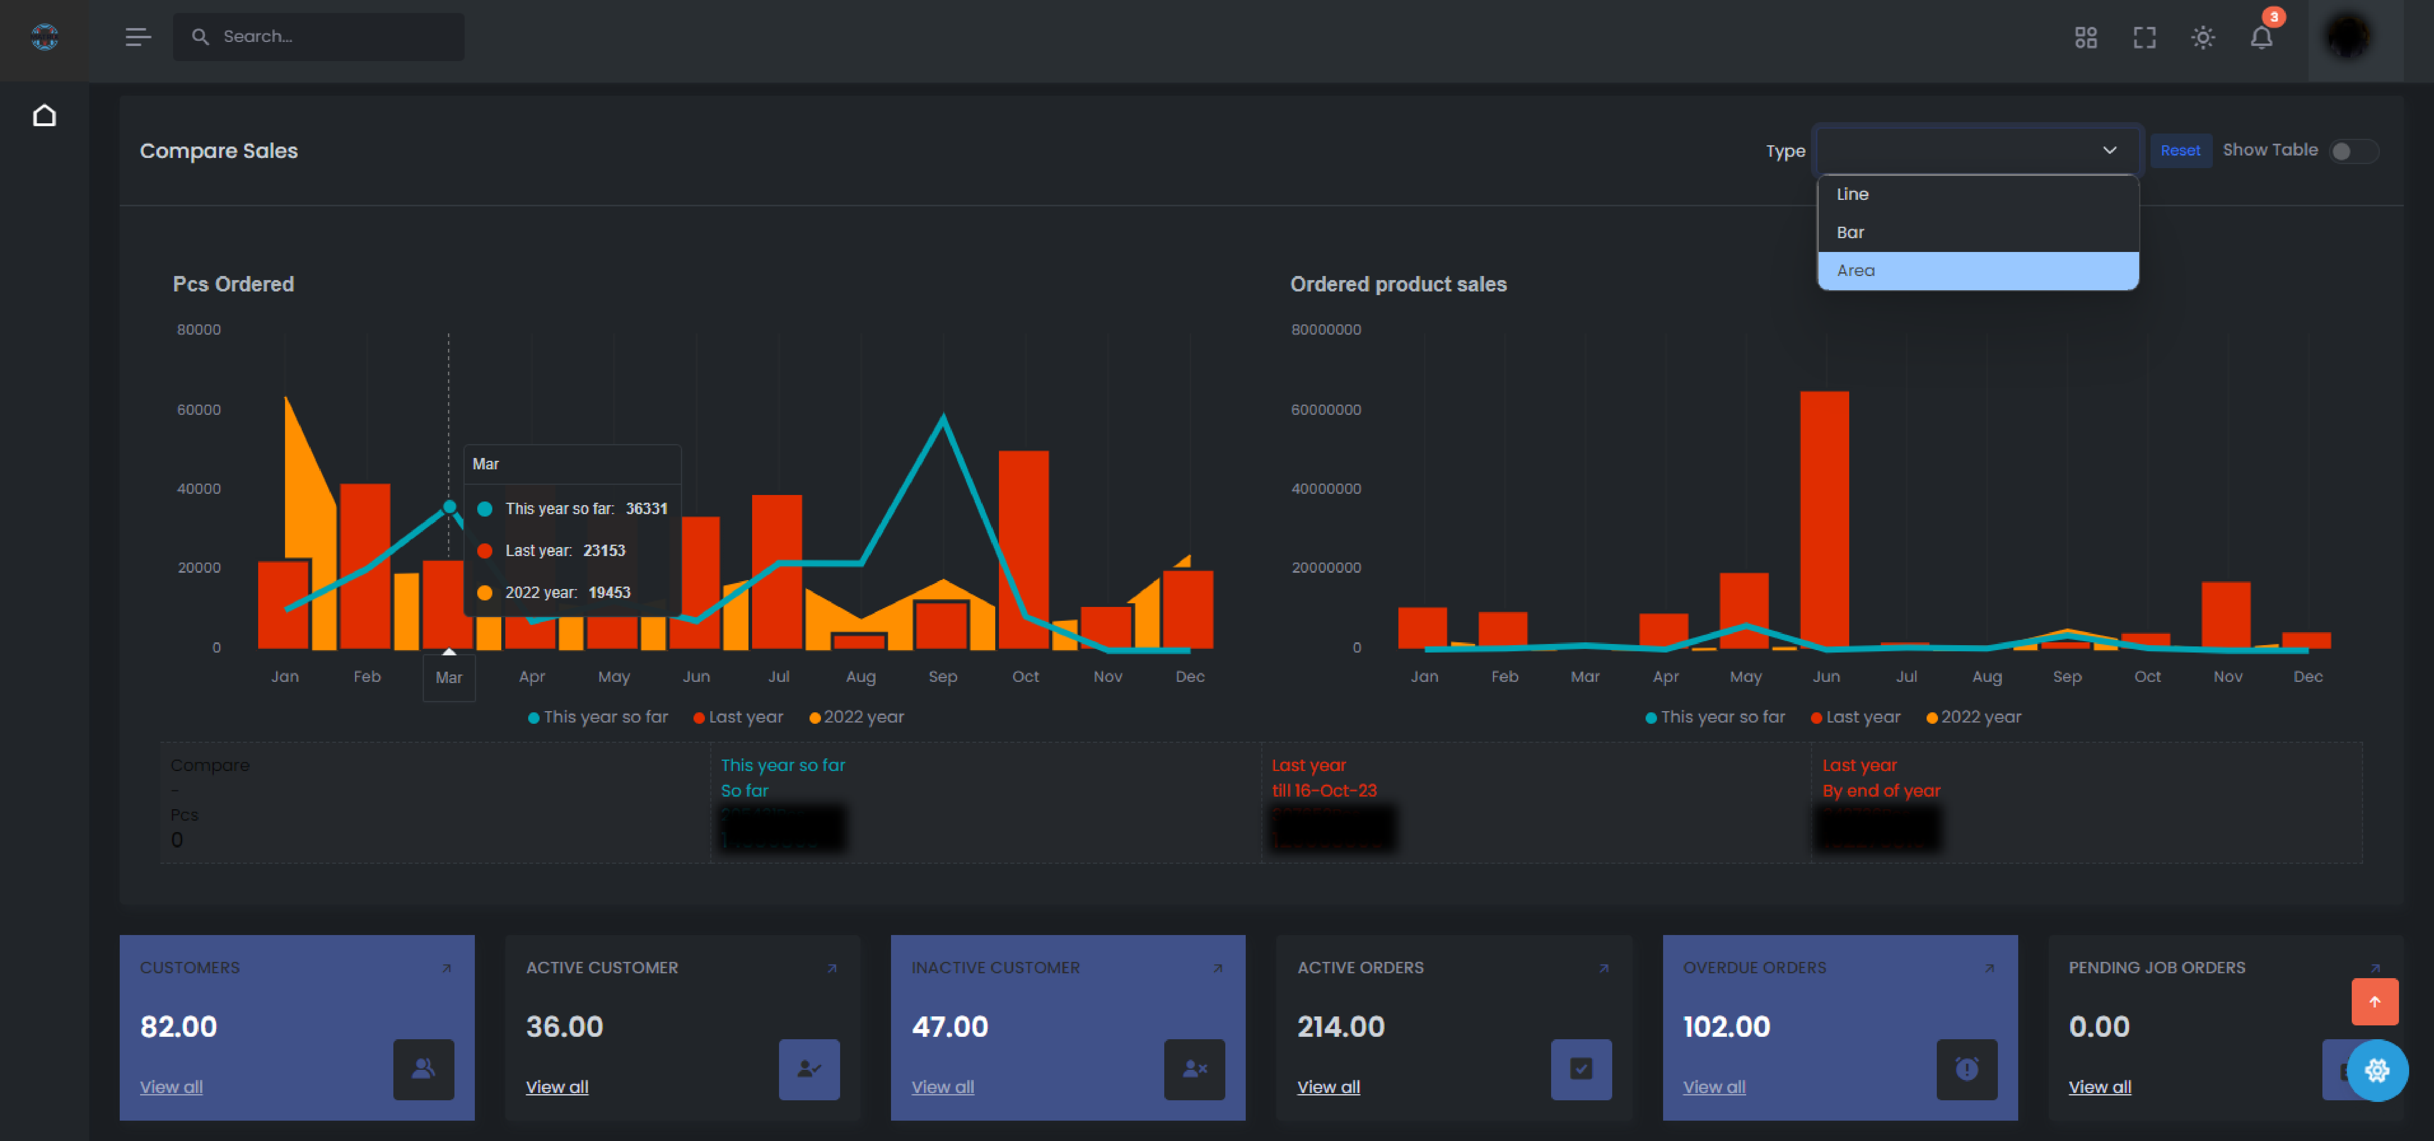Viewport: 2434px width, 1141px height.
Task: Open Overdue Orders card arrow icon
Action: pyautogui.click(x=1989, y=968)
